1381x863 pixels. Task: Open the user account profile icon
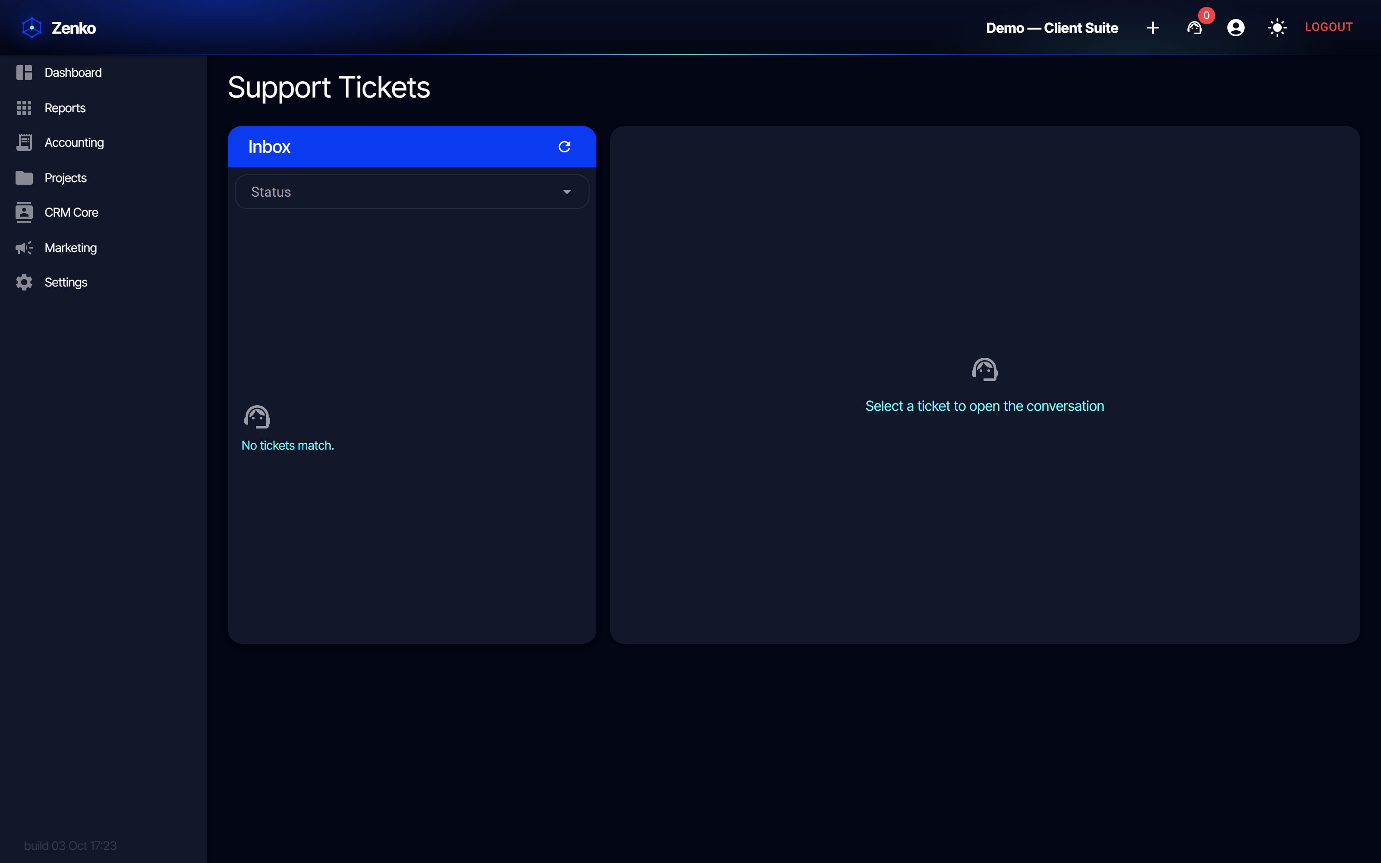tap(1236, 27)
